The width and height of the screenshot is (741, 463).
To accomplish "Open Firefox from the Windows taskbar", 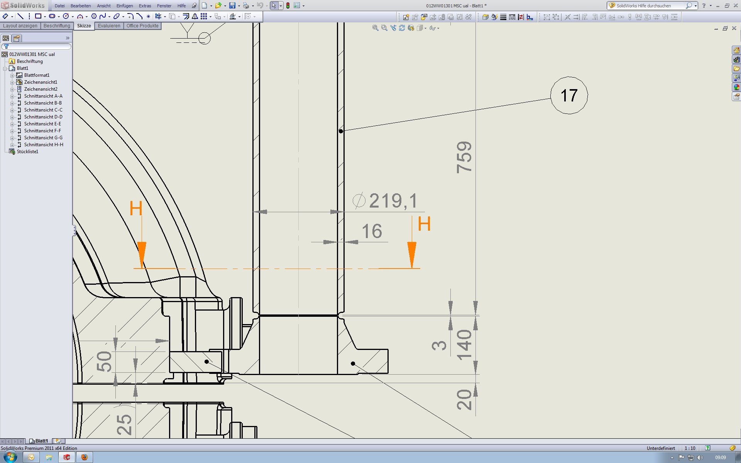I will 84,457.
